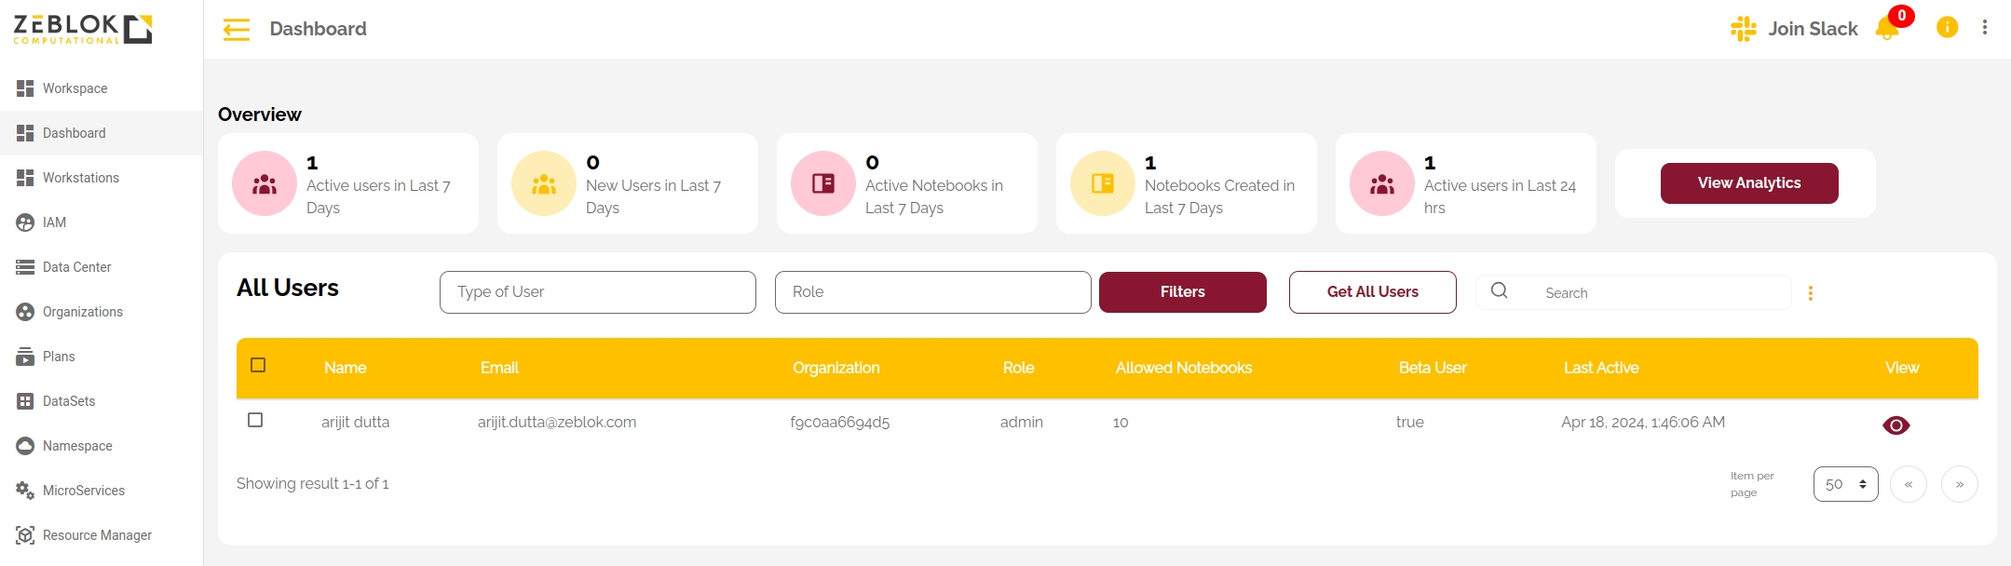Toggle the select-all checkbox in table header
The width and height of the screenshot is (2011, 566).
[258, 365]
